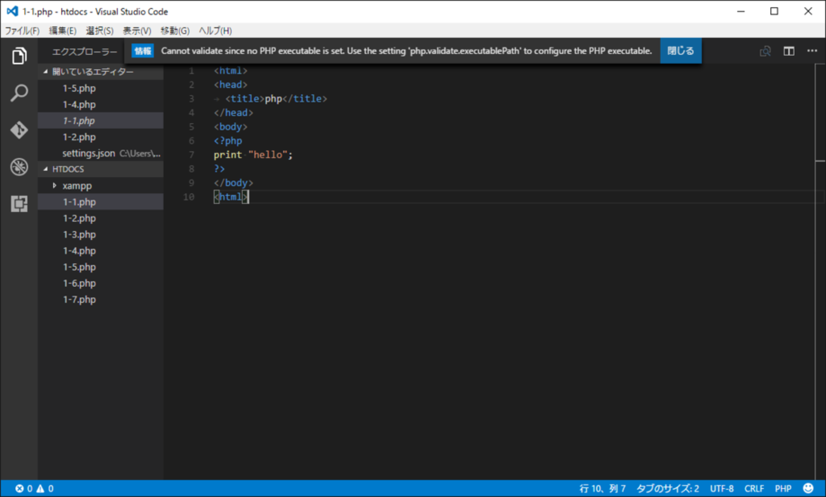Open the Extensions view icon
This screenshot has height=497, width=826.
click(x=19, y=204)
